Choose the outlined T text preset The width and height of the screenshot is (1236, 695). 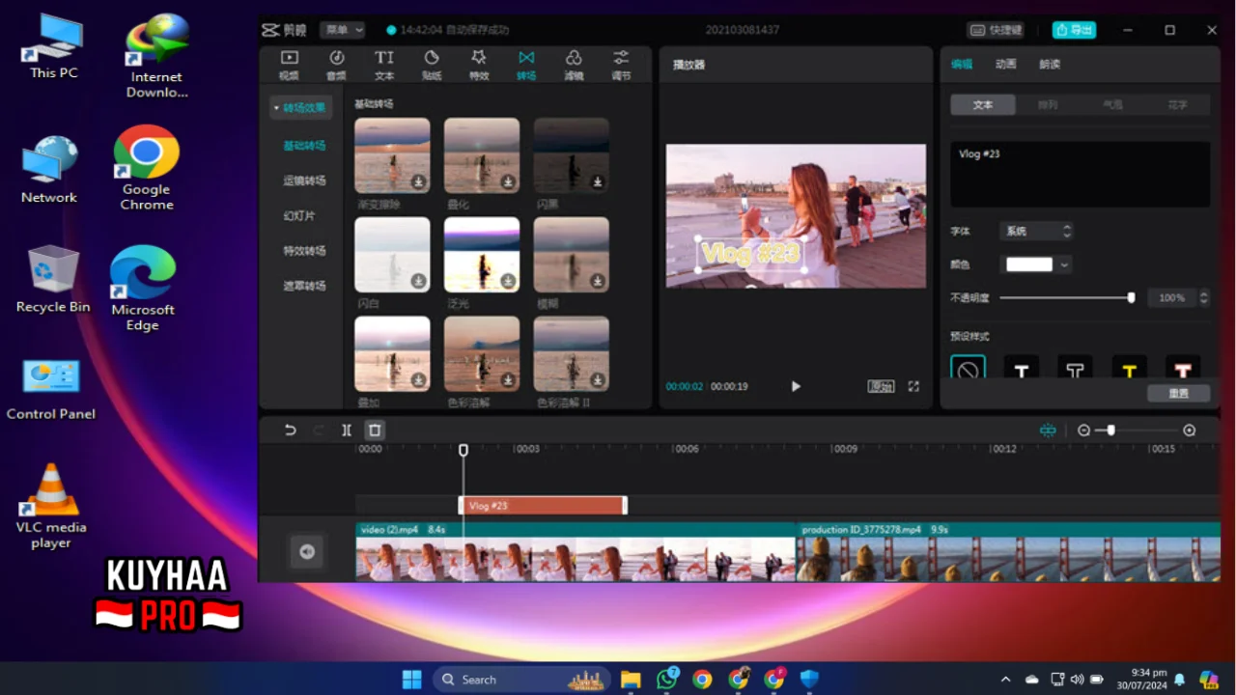1075,368
